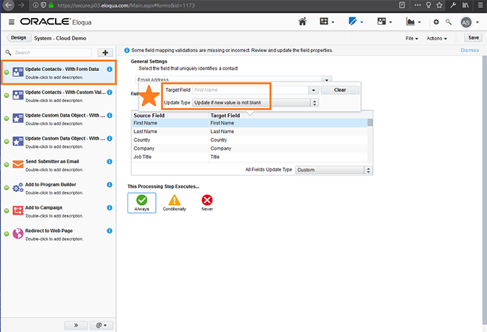The image size is (487, 332).
Task: Dismiss the validation message
Action: 470,50
